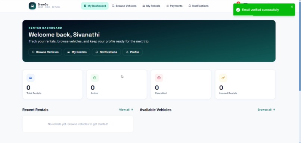Go to Browse Vehicles in top navigation
301x143 pixels.
[124, 6]
